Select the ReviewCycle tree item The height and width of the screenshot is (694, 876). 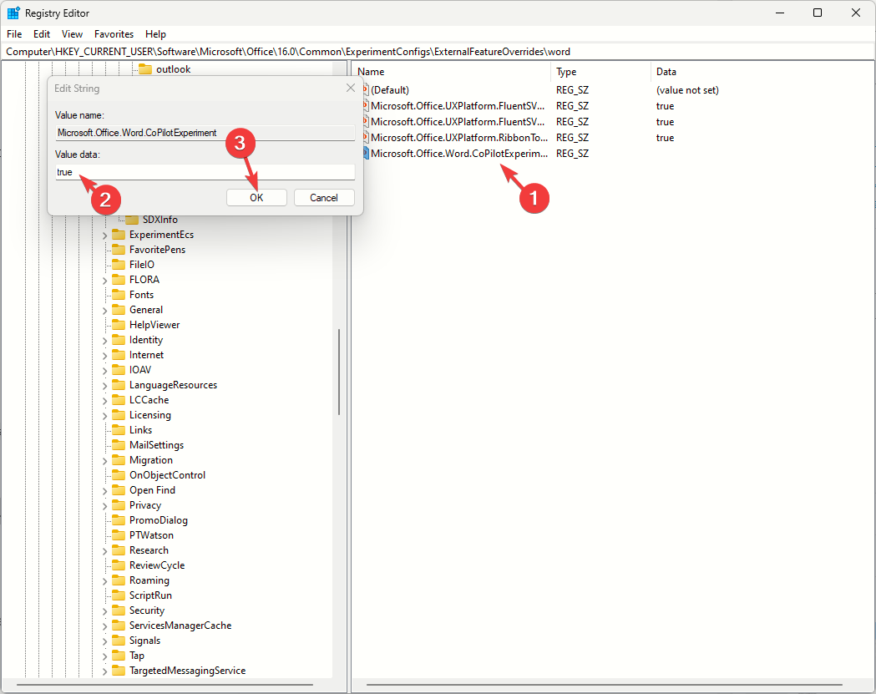156,565
